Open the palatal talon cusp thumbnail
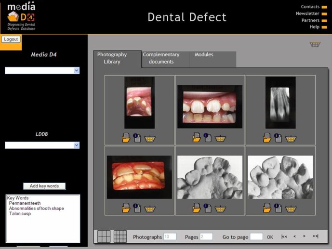 pos(139,103)
